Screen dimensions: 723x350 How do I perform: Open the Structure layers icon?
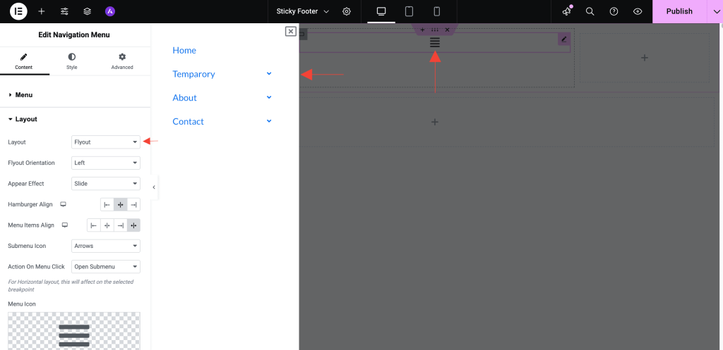[87, 11]
